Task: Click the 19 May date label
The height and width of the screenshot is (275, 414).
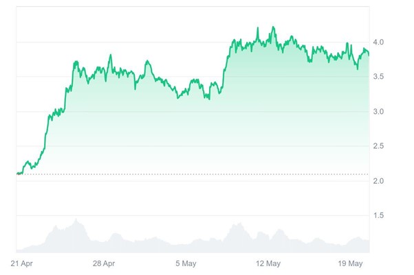Action: click(x=351, y=263)
